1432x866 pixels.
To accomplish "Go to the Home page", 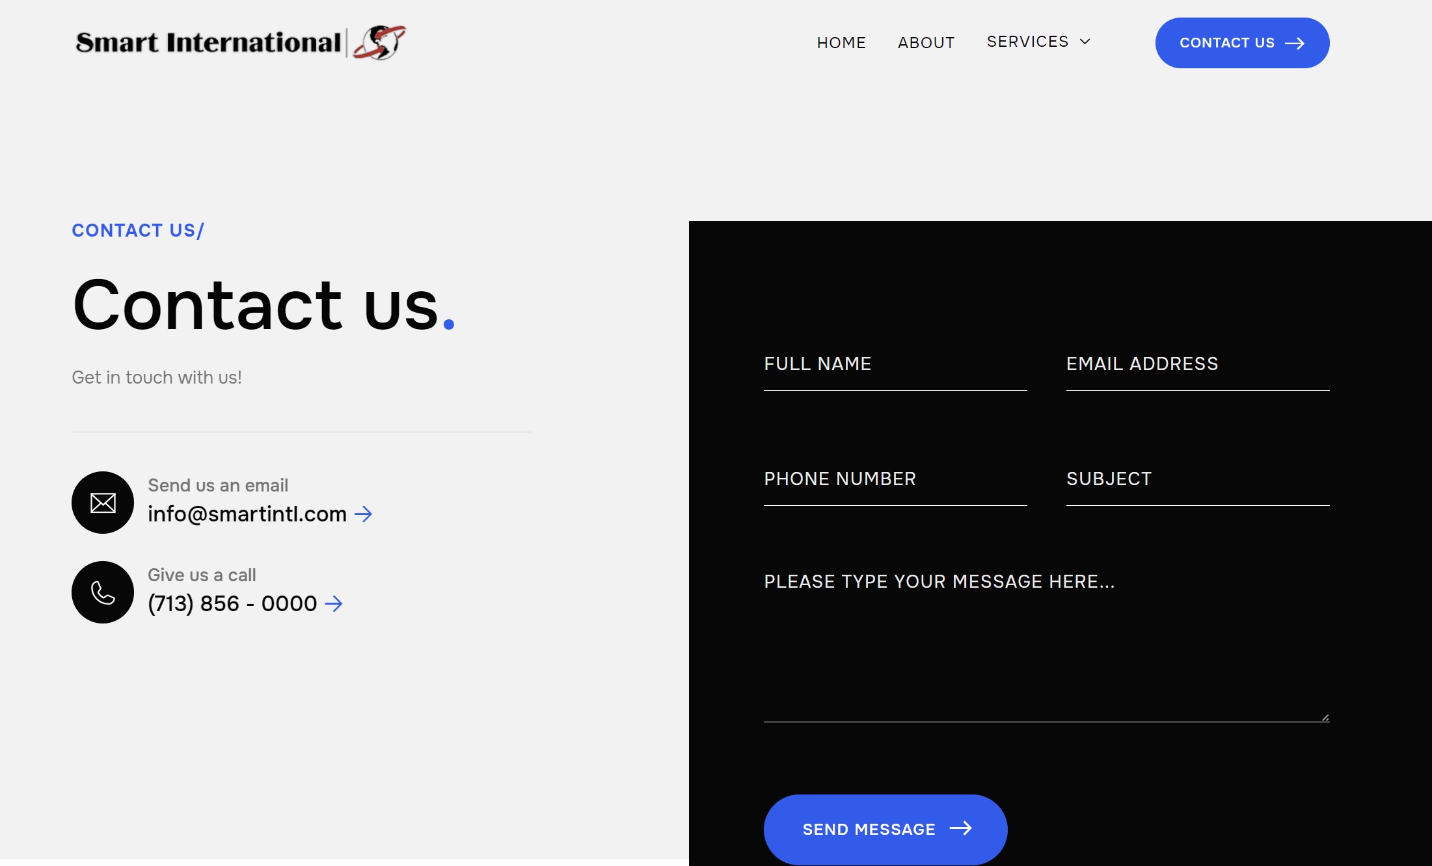I will pyautogui.click(x=841, y=43).
